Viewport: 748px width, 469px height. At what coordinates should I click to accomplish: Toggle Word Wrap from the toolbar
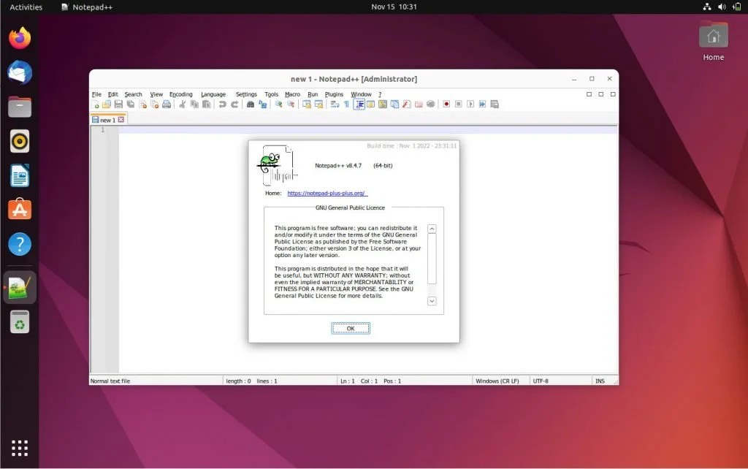(x=333, y=104)
